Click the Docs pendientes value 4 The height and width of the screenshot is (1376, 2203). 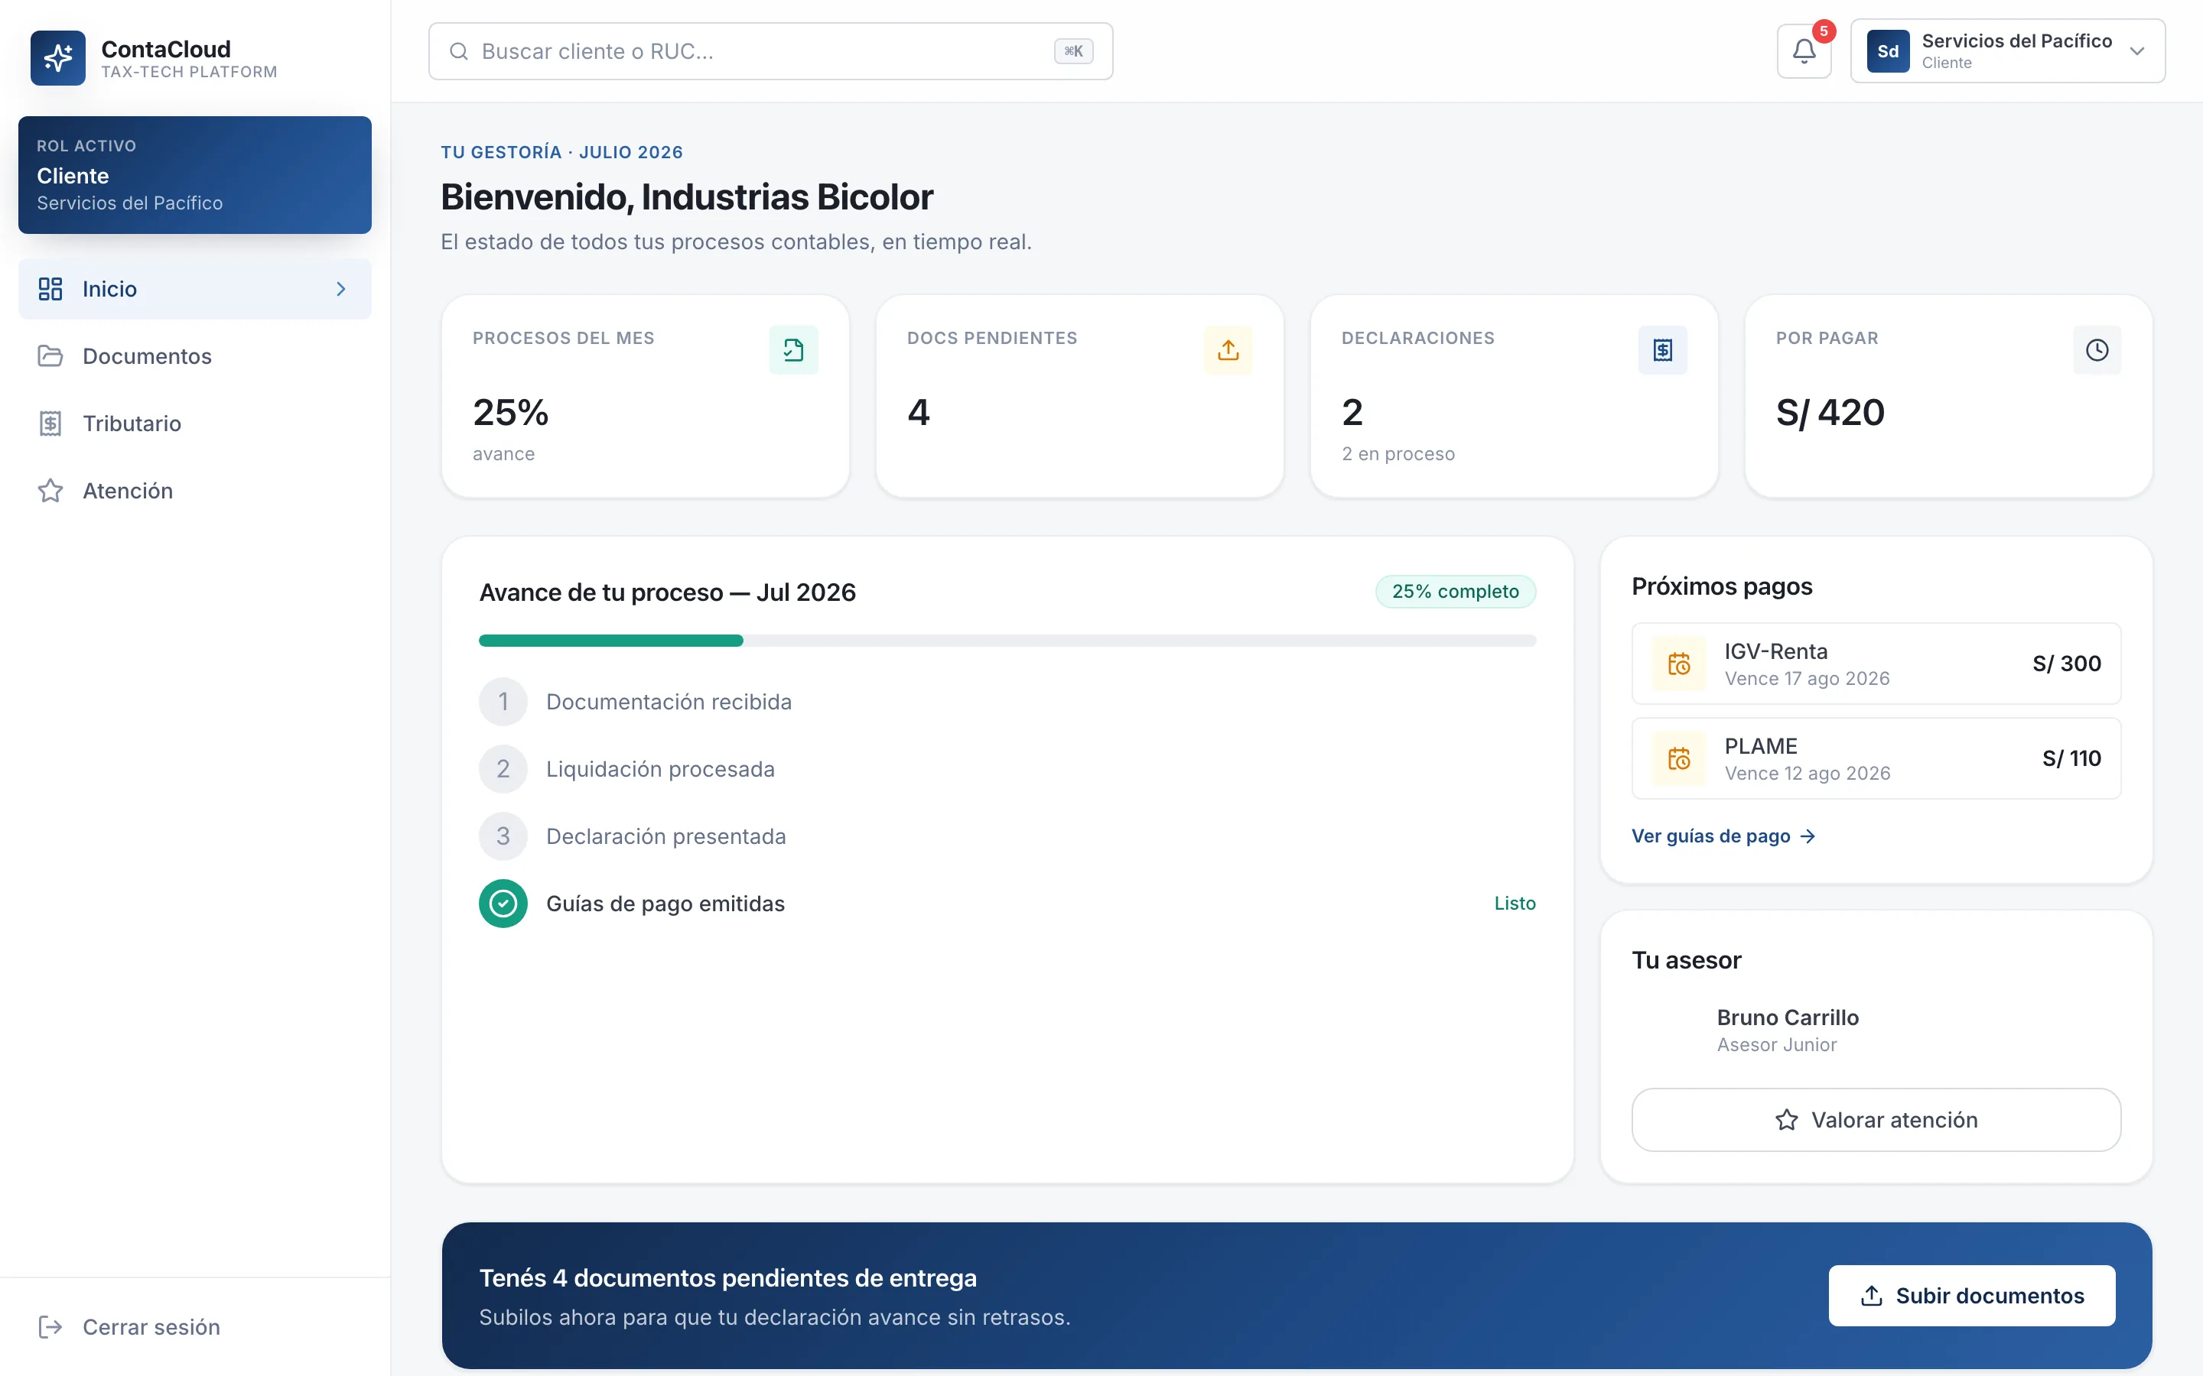click(919, 413)
